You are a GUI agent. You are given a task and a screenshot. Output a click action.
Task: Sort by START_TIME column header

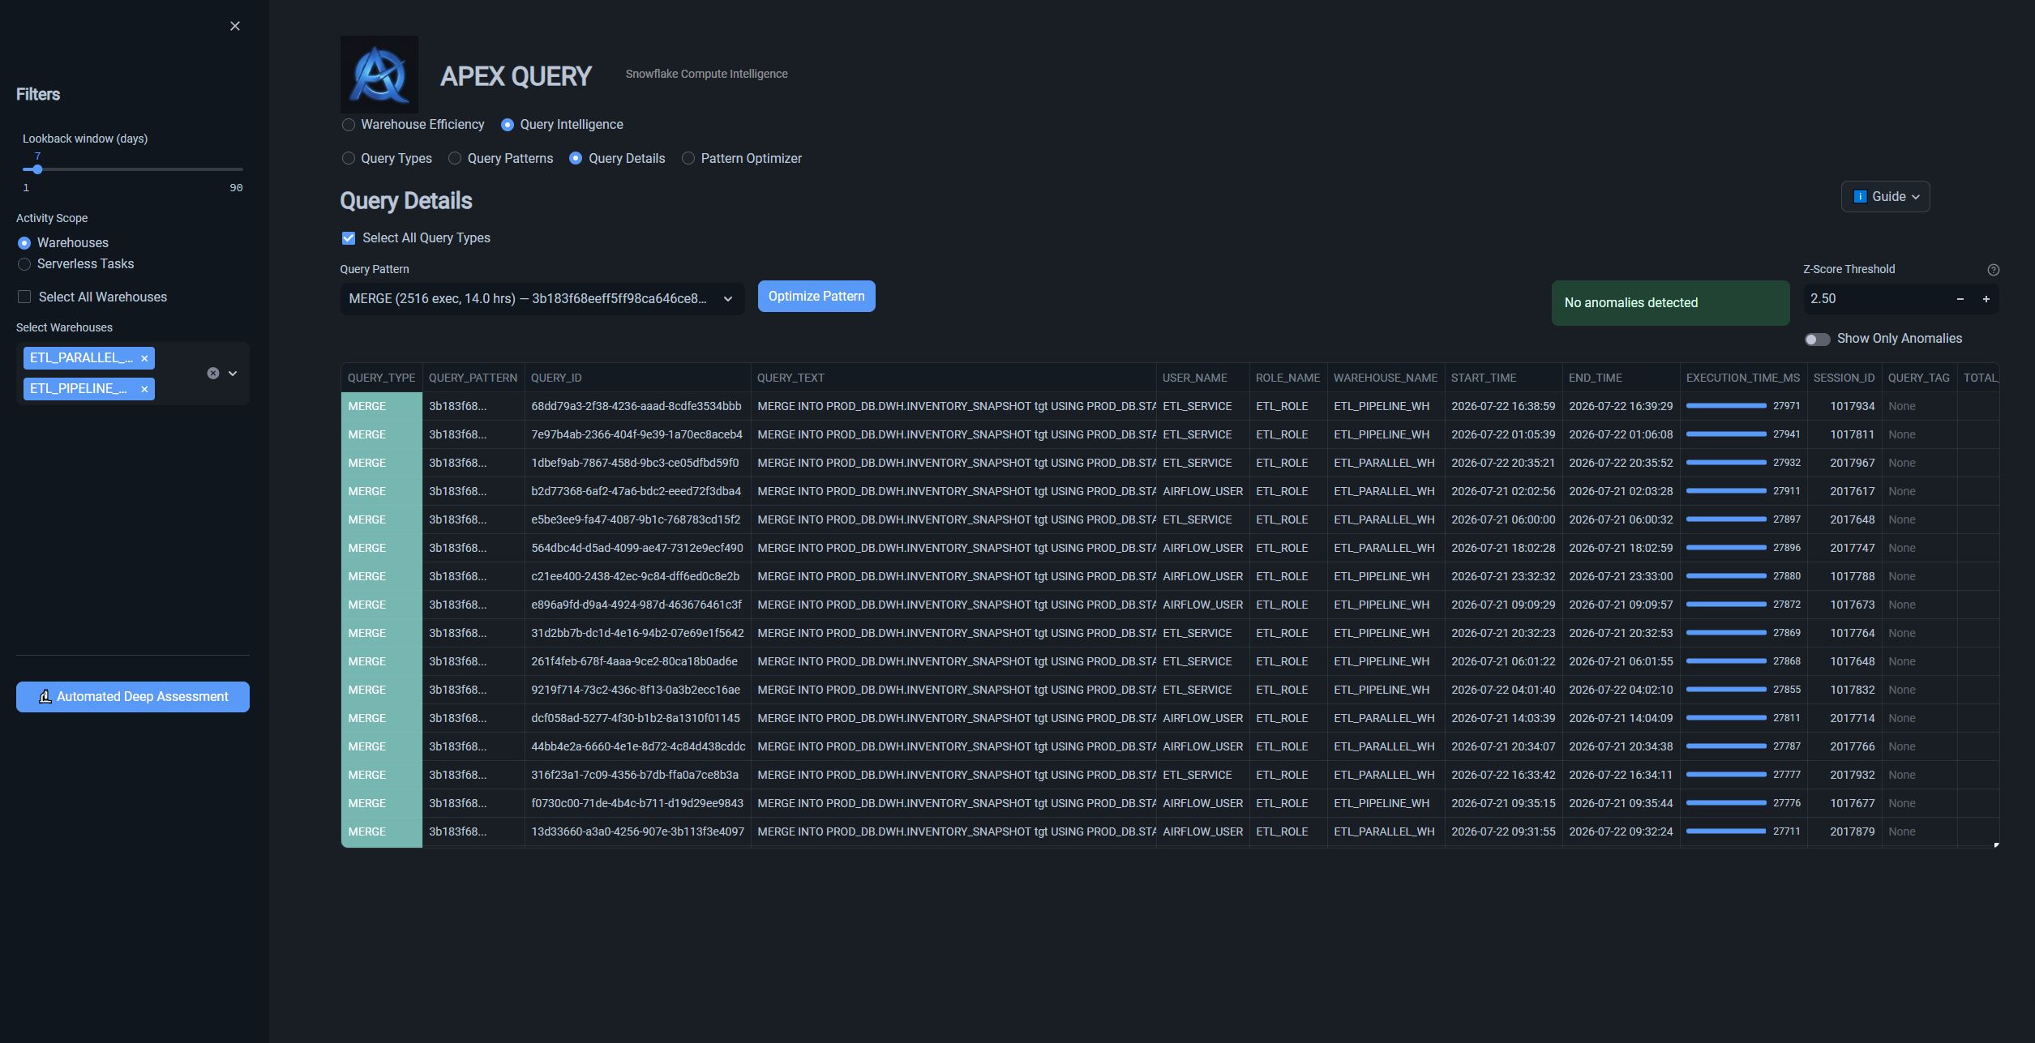click(1503, 378)
